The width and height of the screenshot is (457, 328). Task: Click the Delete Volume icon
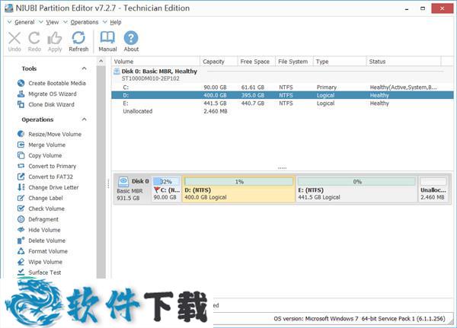21,240
